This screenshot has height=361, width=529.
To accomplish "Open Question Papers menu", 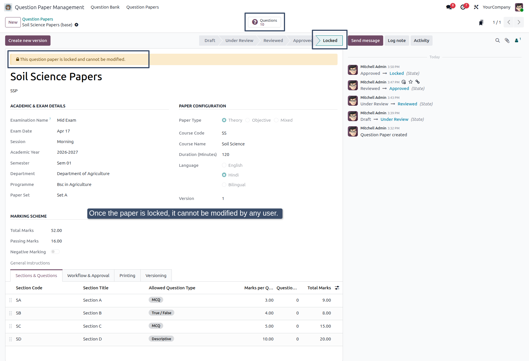I will [x=142, y=7].
